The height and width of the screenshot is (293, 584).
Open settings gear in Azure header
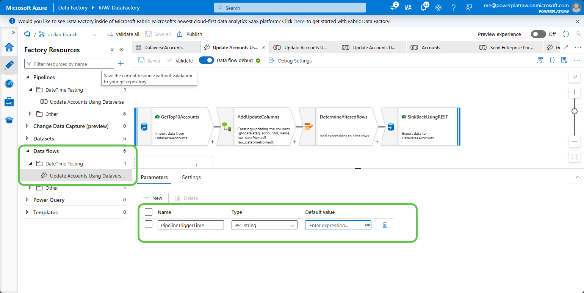pyautogui.click(x=438, y=8)
